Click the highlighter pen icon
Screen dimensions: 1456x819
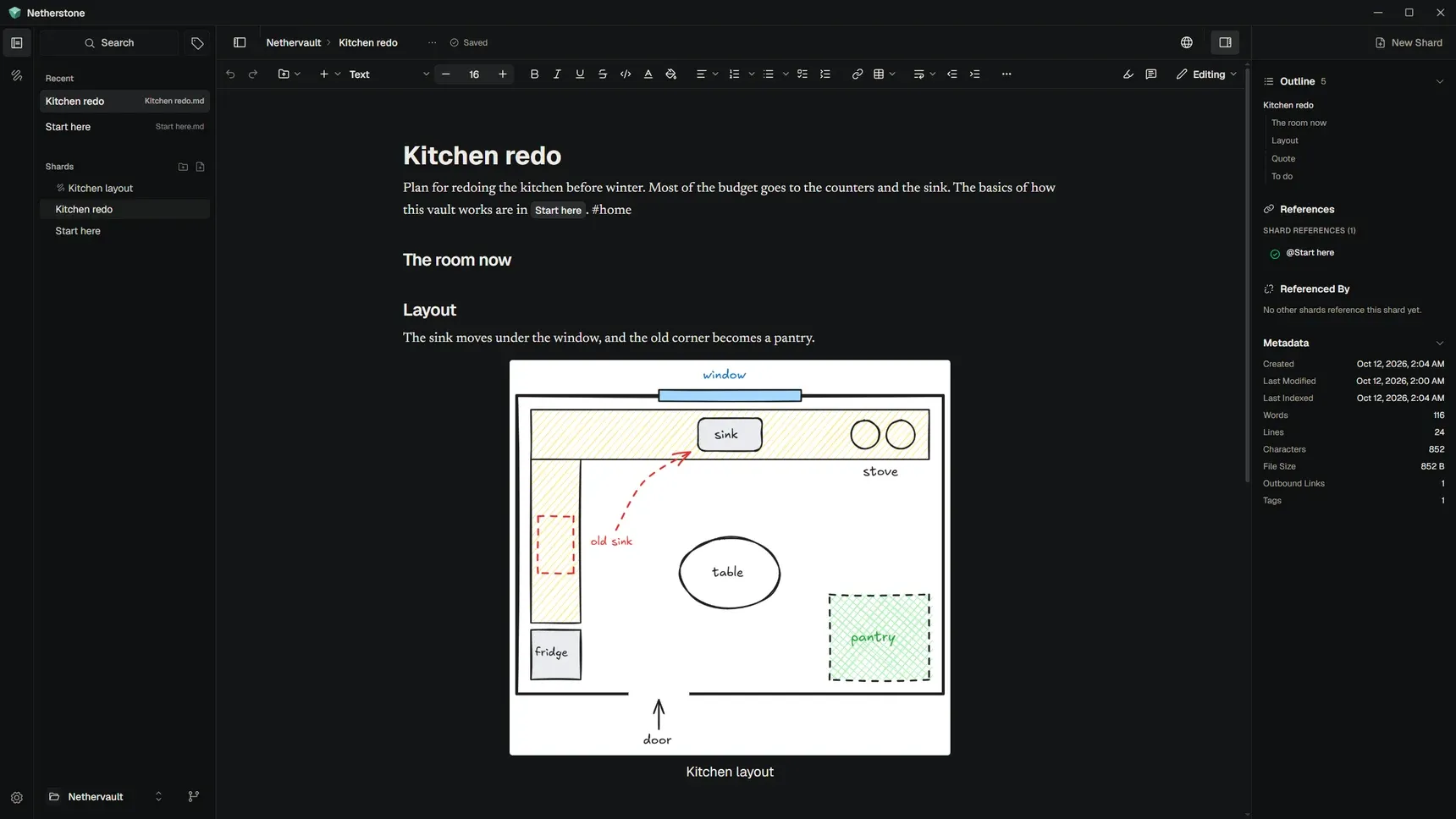(1128, 74)
